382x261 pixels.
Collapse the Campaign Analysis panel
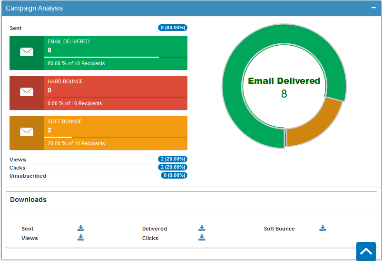374,8
